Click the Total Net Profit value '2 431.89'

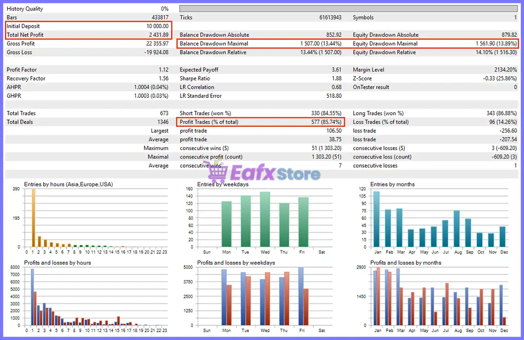point(159,35)
